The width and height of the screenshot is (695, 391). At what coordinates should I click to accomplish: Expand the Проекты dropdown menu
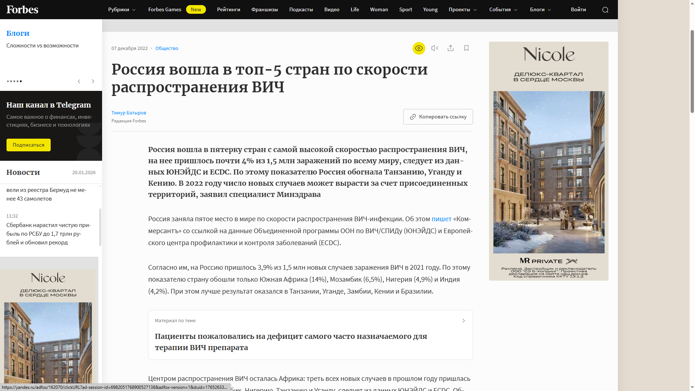(x=463, y=10)
